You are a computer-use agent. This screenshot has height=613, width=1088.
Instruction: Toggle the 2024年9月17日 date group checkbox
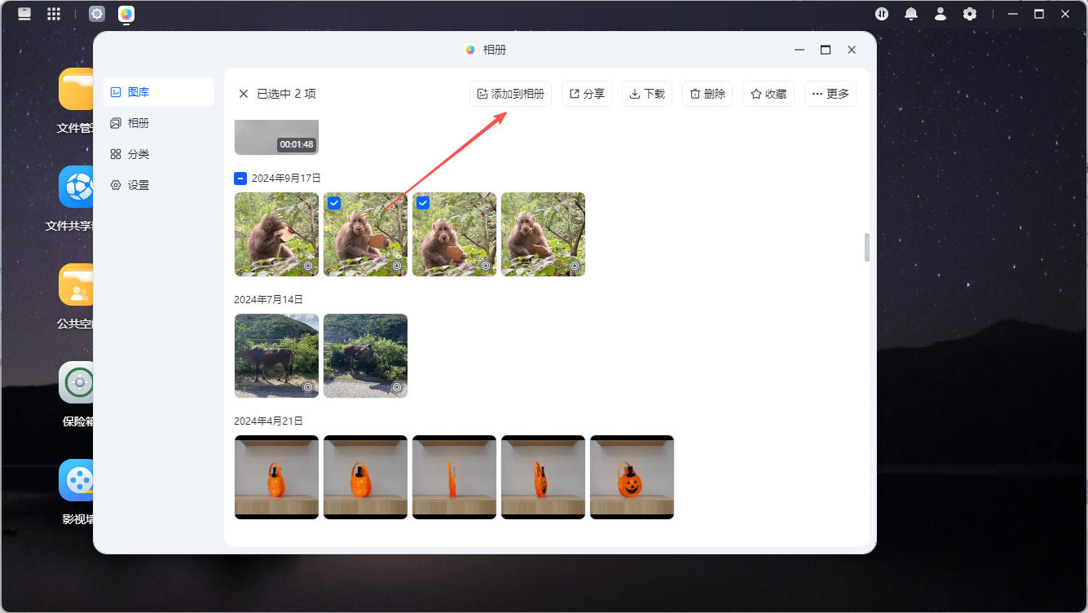[240, 178]
